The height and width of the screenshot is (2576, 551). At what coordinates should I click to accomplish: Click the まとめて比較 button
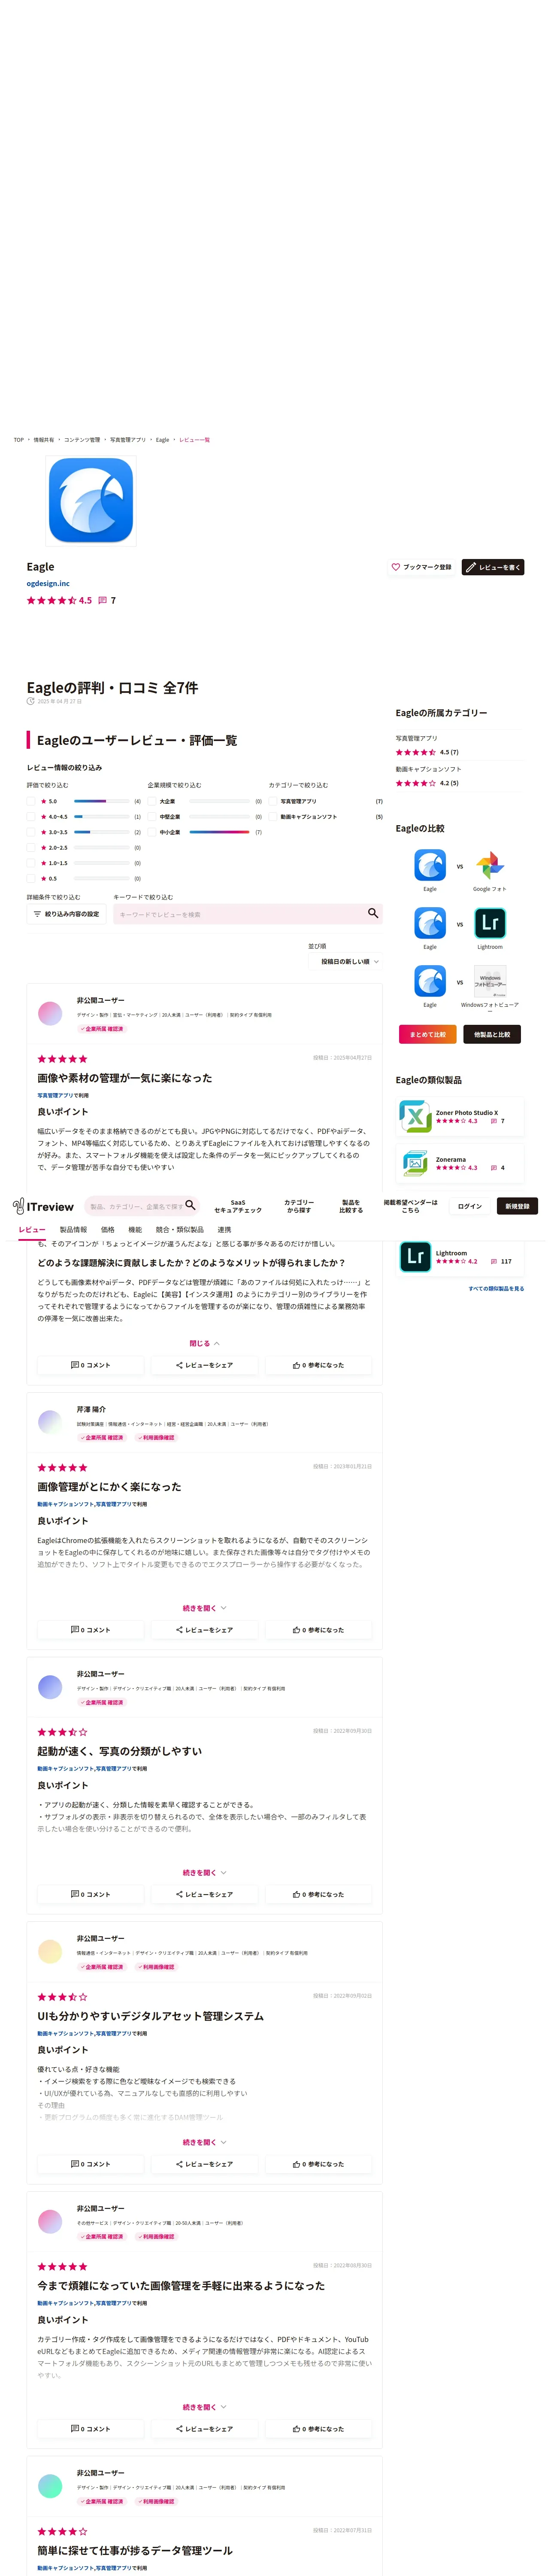[428, 1035]
